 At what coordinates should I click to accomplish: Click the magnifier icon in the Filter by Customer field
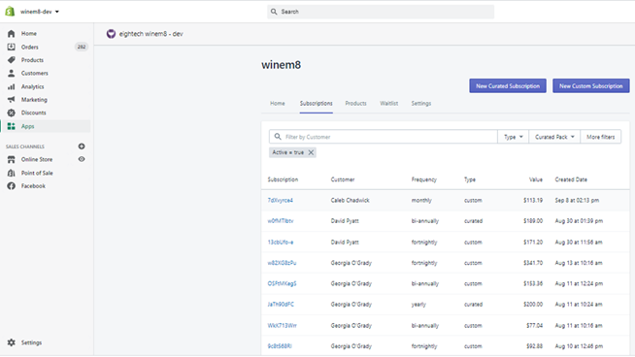[x=278, y=137]
